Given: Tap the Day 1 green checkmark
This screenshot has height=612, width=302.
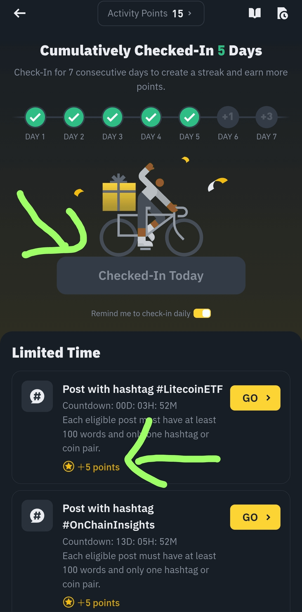Looking at the screenshot, I should (35, 117).
